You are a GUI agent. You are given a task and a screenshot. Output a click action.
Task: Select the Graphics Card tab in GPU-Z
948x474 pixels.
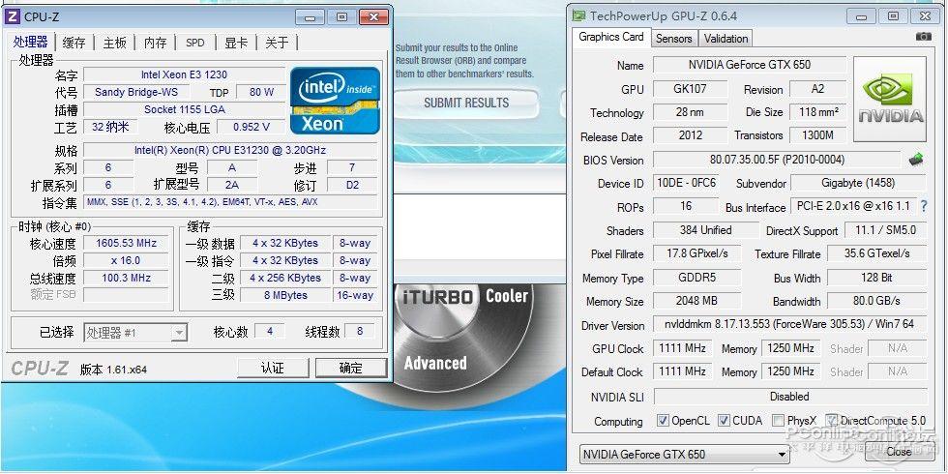click(611, 37)
